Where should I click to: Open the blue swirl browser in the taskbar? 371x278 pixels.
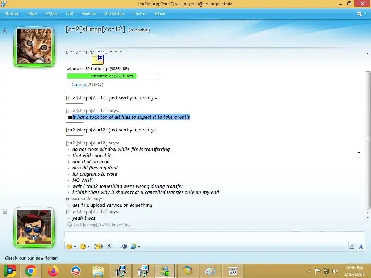tap(188, 271)
